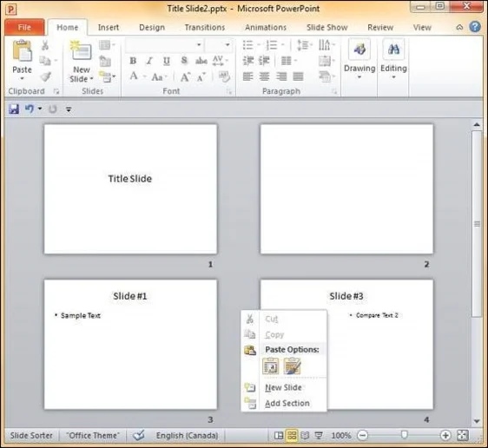The height and width of the screenshot is (448, 488).
Task: Select the Title Slide thumbnail
Action: 130,189
